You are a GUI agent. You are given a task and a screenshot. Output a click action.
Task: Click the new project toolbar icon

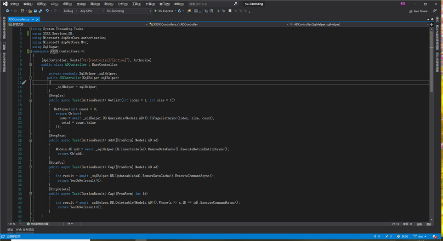(x=23, y=11)
